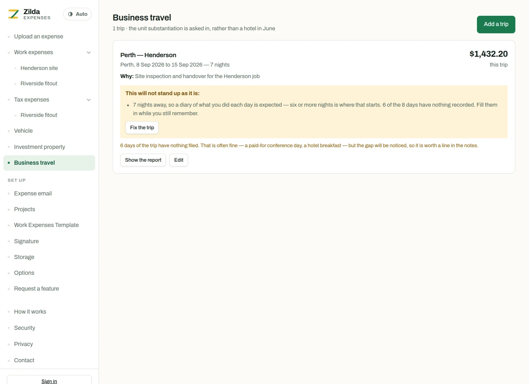Viewport: 529px width, 384px height.
Task: Select Henderson site under Work expenses
Action: tap(39, 68)
